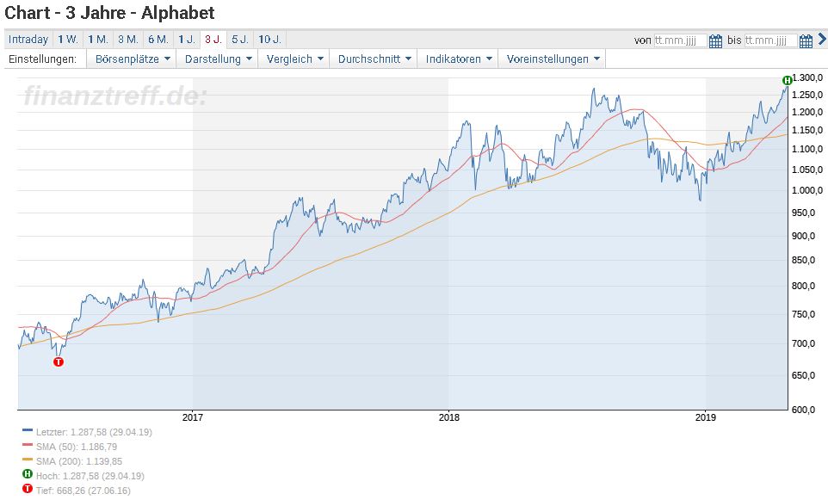Viewport: 828px width, 500px height.
Task: Click the 2019 x-axis label
Action: [x=706, y=417]
